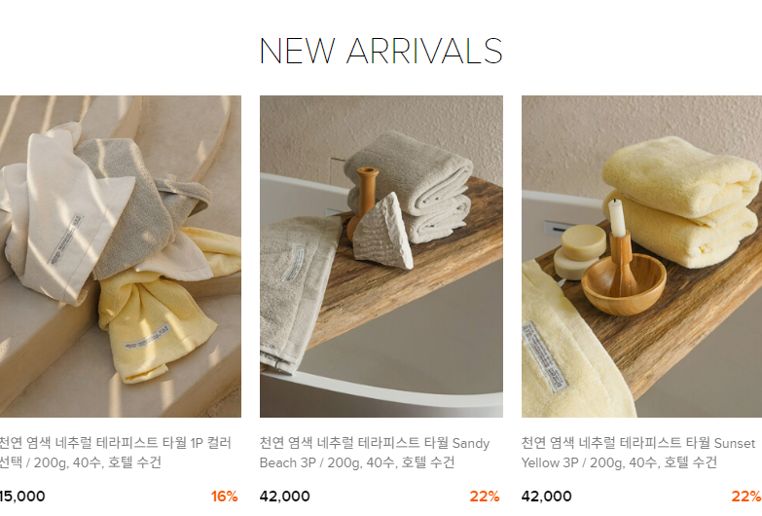Click the folded yellow towel stack

(680, 202)
